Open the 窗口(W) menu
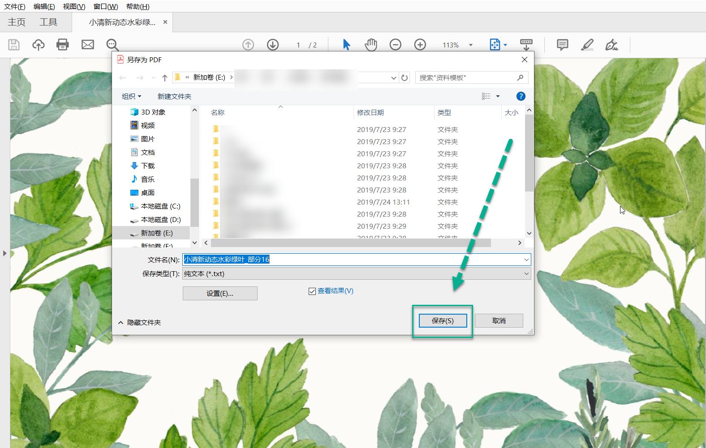The width and height of the screenshot is (706, 448). point(106,6)
